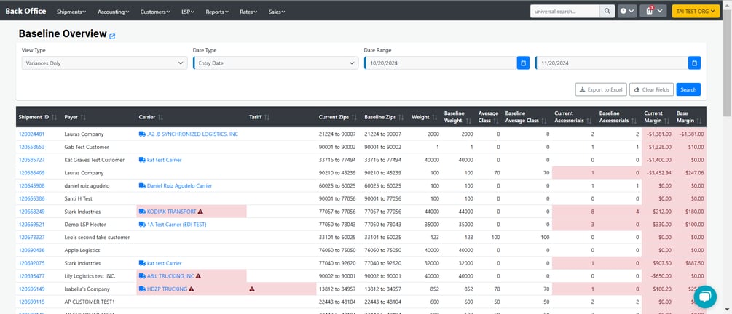The height and width of the screenshot is (314, 732).
Task: Select the $907.50 current margin cell
Action: [658, 263]
